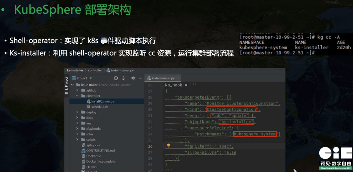The height and width of the screenshot is (172, 353).
Task: Click gutter line number 34
Action: [x=150, y=134]
